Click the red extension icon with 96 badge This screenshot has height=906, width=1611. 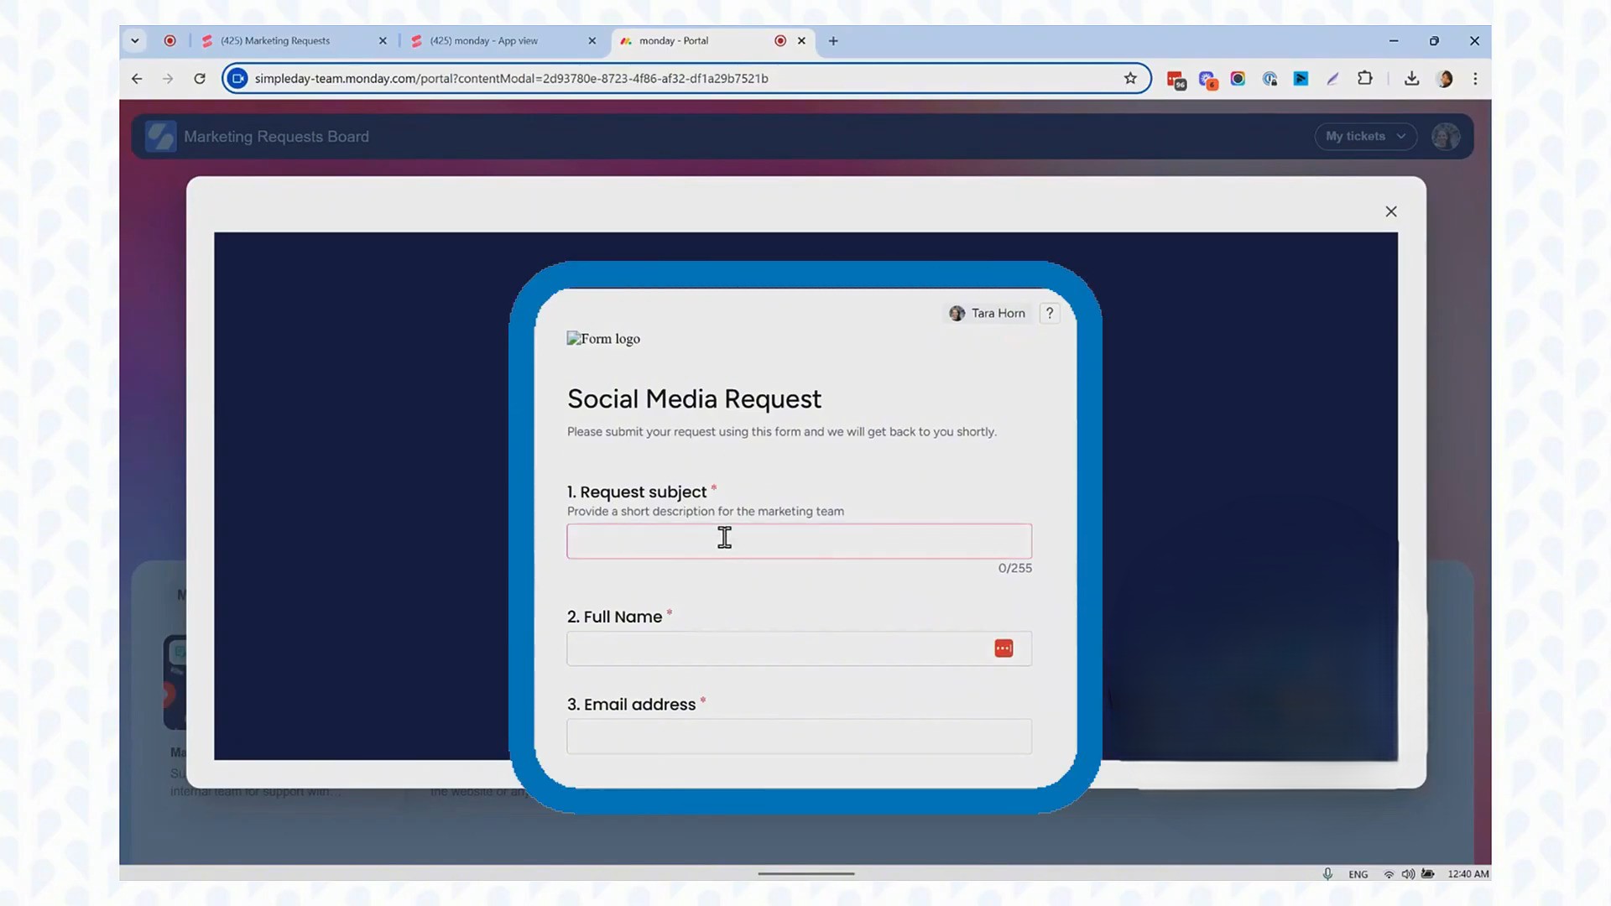(1176, 79)
